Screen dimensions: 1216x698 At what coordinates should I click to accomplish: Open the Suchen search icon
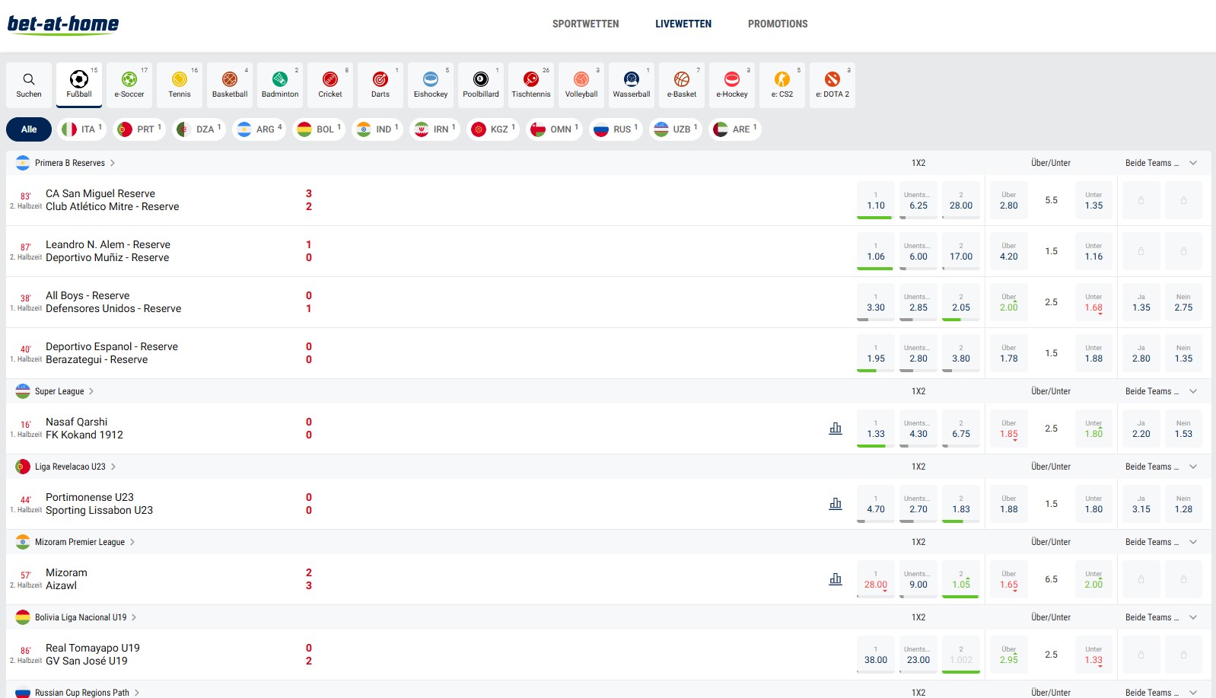click(29, 84)
